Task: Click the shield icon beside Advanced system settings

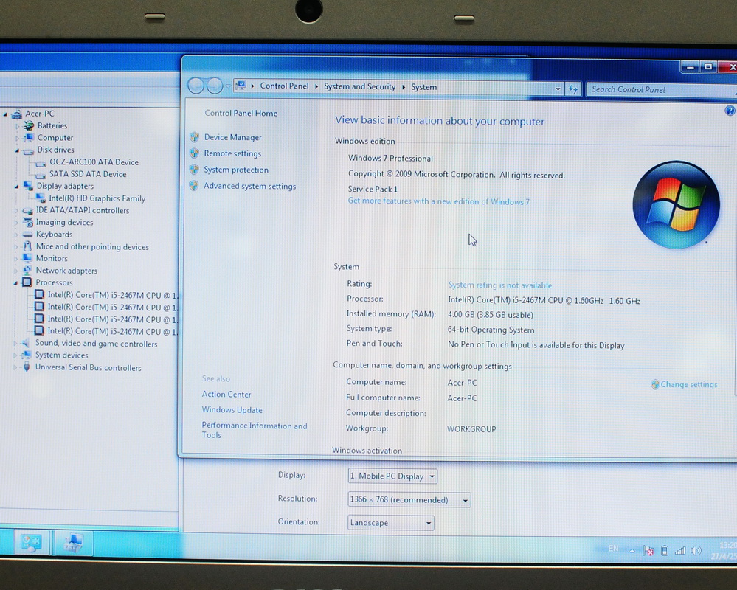Action: coord(193,186)
